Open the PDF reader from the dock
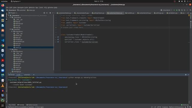 coord(3,60)
